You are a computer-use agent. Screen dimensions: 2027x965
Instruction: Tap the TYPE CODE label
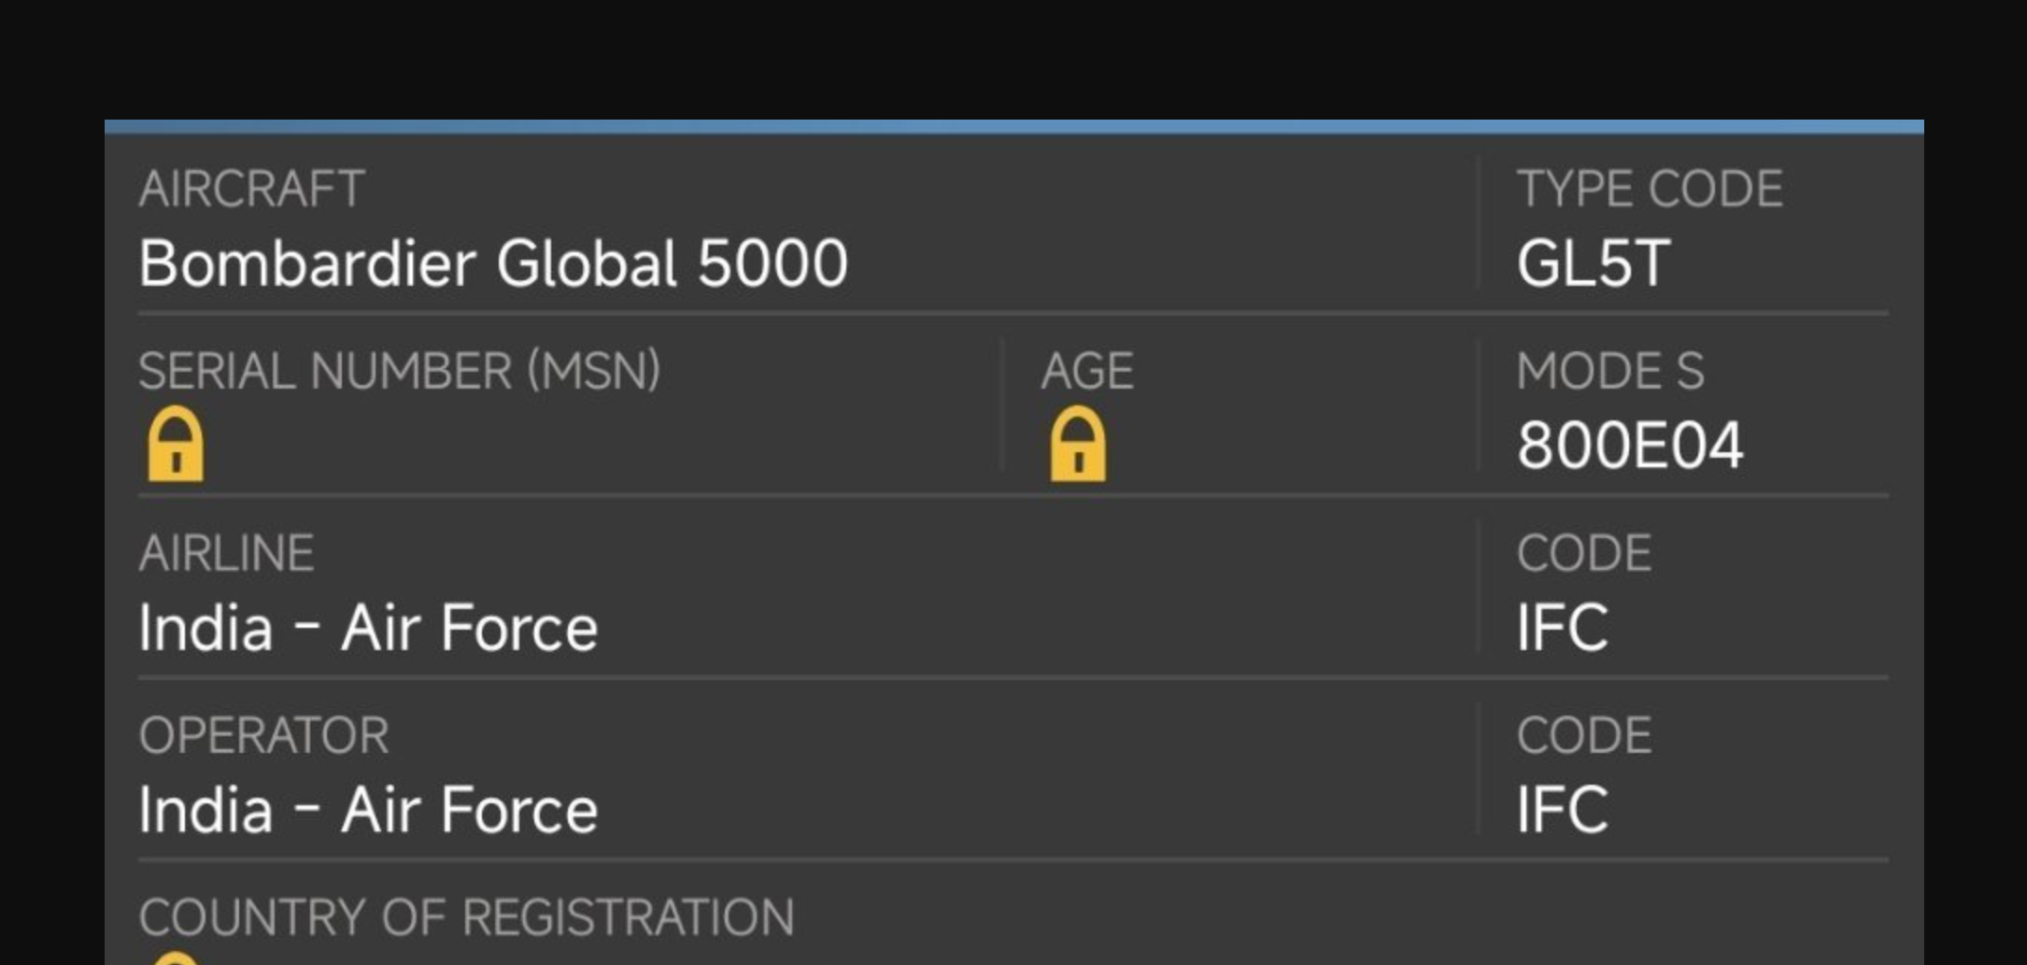[1650, 189]
